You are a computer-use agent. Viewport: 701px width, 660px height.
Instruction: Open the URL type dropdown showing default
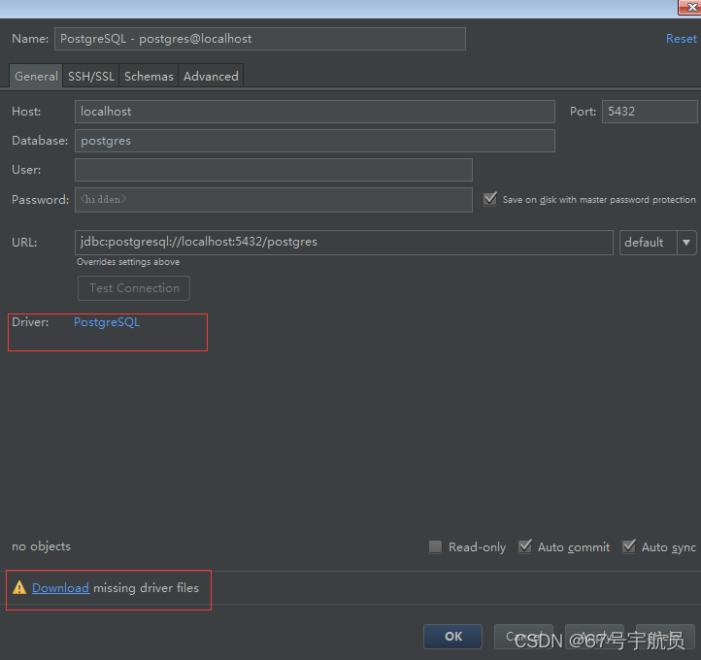click(657, 243)
